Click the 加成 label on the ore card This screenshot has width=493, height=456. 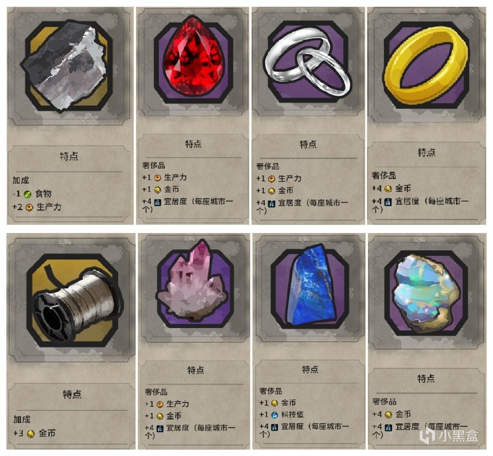click(21, 180)
